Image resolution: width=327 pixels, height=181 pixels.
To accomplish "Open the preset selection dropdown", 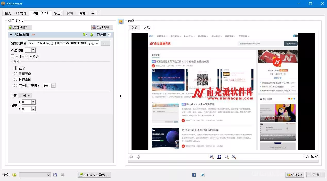I will (35, 175).
